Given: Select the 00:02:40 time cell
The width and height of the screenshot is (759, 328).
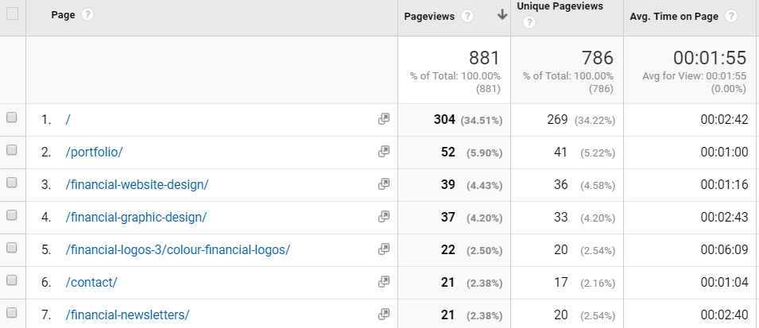Looking at the screenshot, I should (x=724, y=315).
